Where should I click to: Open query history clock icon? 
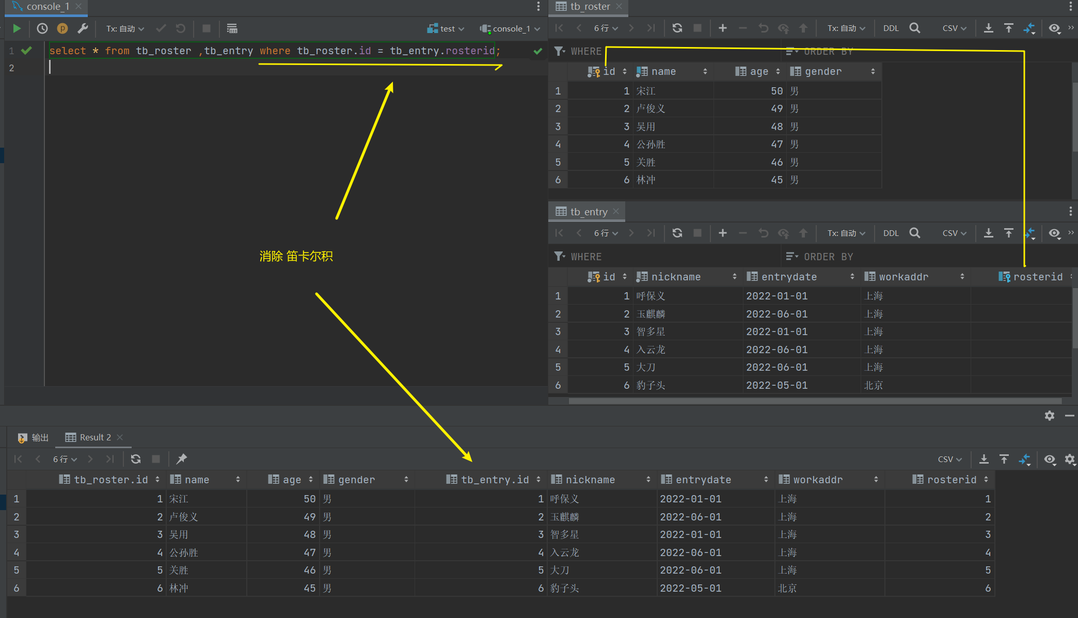click(x=42, y=28)
